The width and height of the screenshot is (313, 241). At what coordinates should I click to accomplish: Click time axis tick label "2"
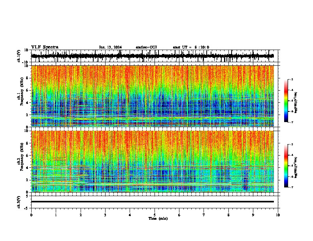81,215
